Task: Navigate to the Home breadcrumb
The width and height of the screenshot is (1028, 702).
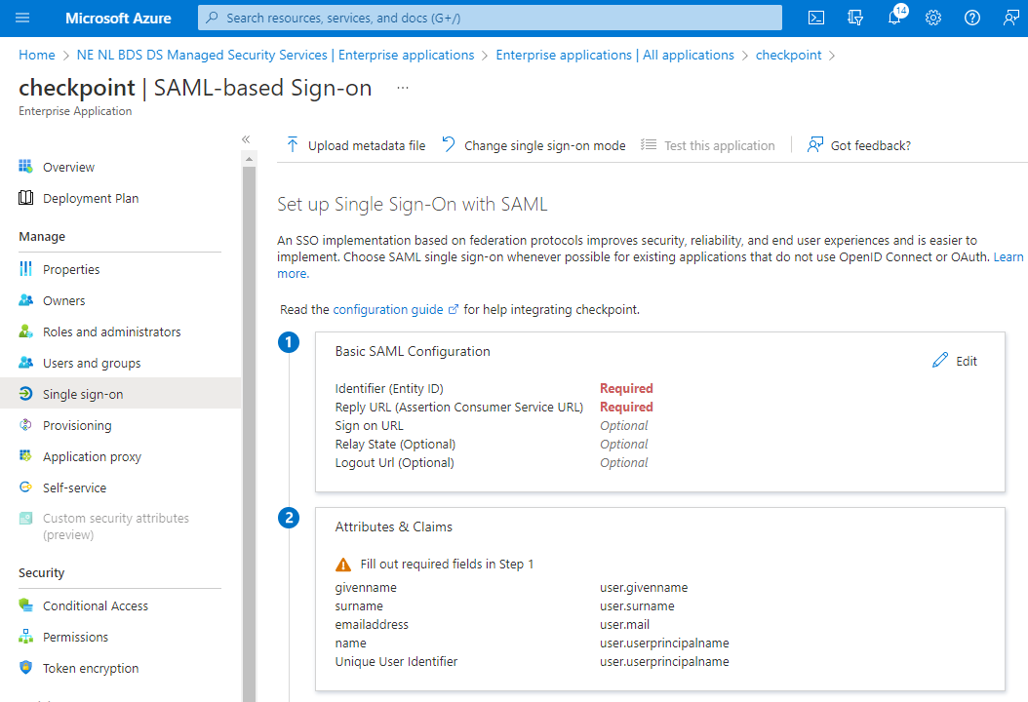Action: tap(36, 55)
